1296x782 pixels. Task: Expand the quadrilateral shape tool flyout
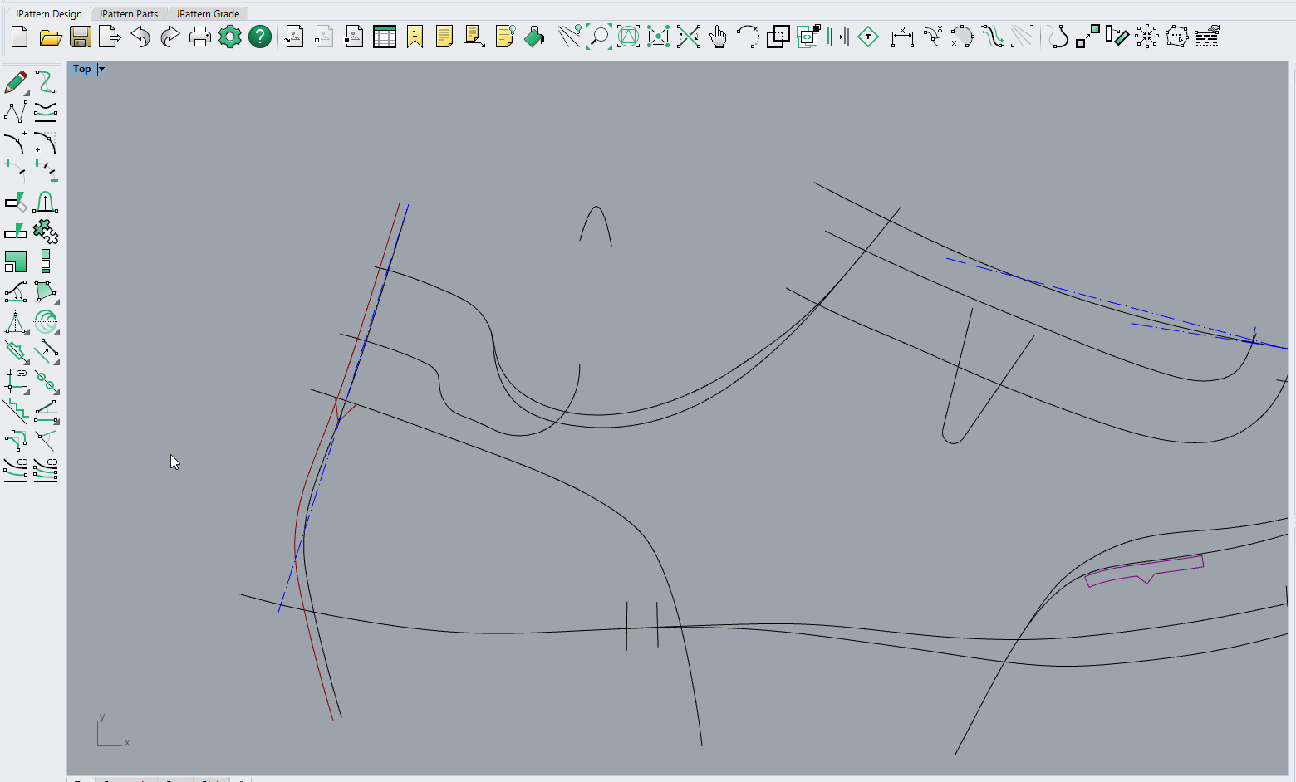(x=56, y=302)
